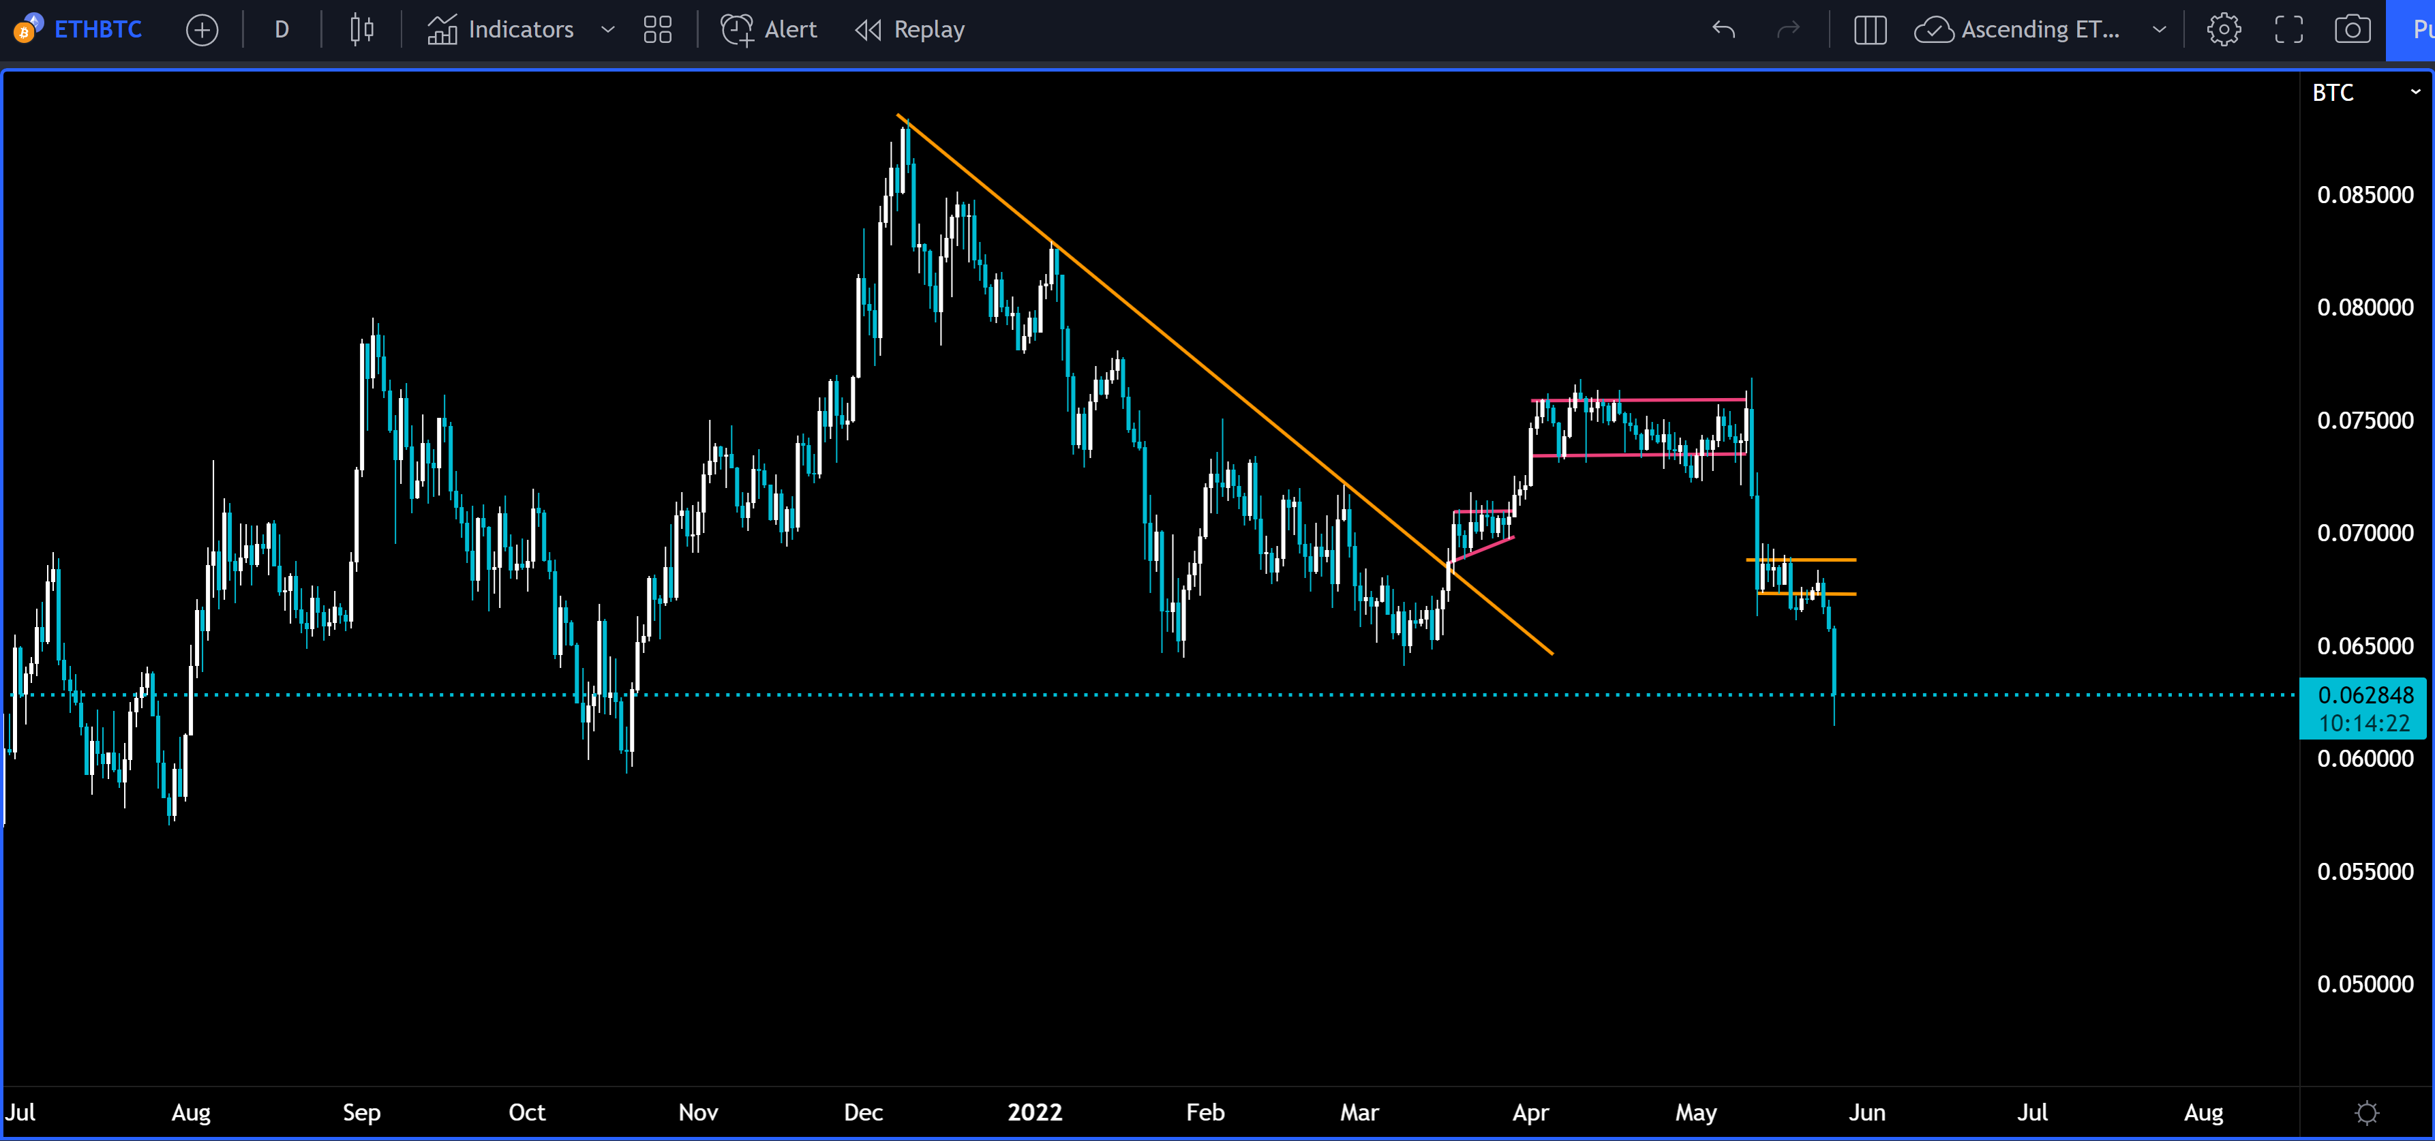
Task: Enter fullscreen mode
Action: 2288,29
